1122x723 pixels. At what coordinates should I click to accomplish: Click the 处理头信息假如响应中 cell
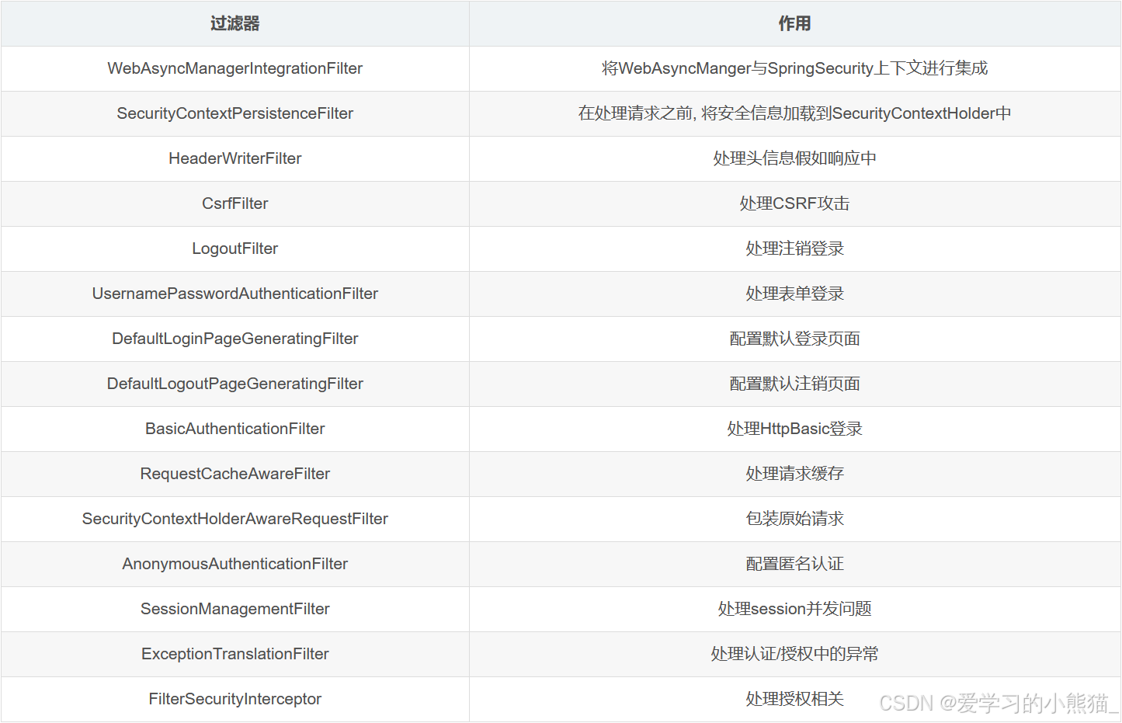[794, 158]
